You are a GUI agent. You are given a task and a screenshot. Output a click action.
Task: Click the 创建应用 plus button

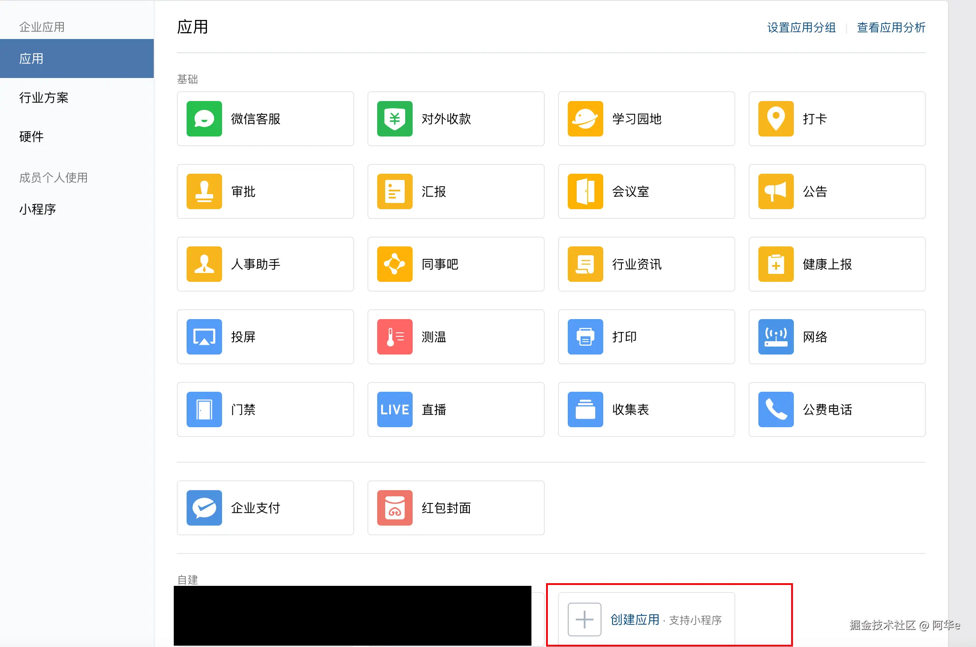(x=584, y=620)
